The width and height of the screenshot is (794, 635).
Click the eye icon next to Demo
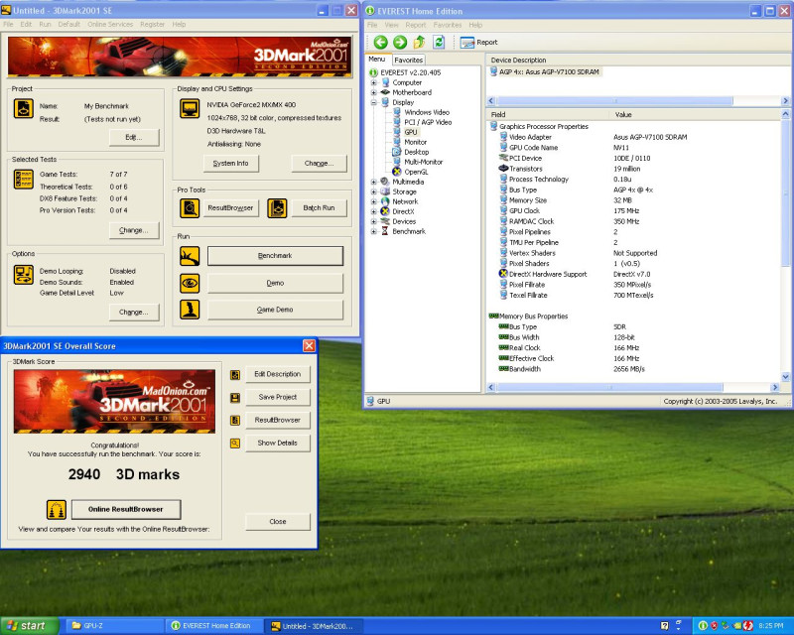click(x=189, y=283)
